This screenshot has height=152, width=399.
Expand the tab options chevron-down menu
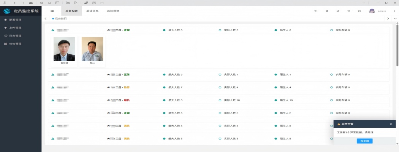coord(394,18)
